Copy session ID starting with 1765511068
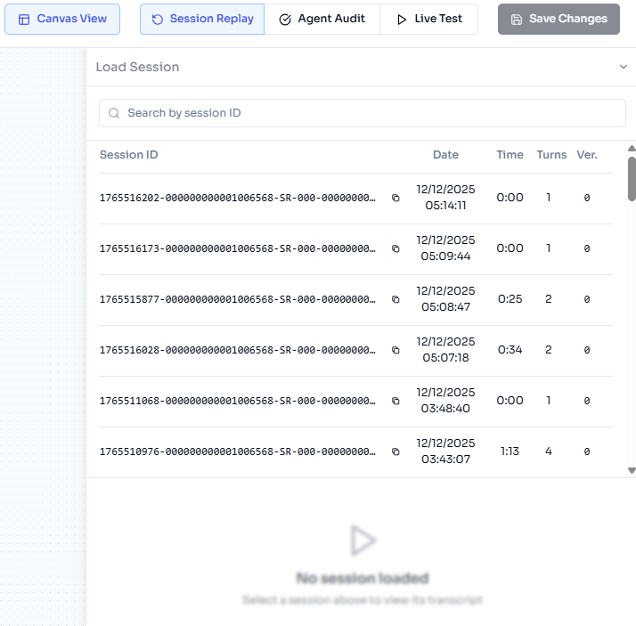This screenshot has width=636, height=626. 395,402
